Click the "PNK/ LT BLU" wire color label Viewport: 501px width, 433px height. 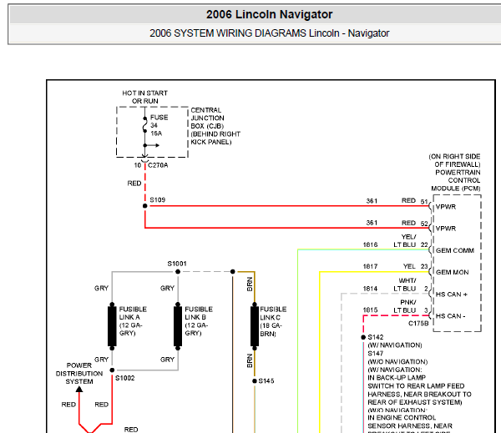(x=405, y=306)
